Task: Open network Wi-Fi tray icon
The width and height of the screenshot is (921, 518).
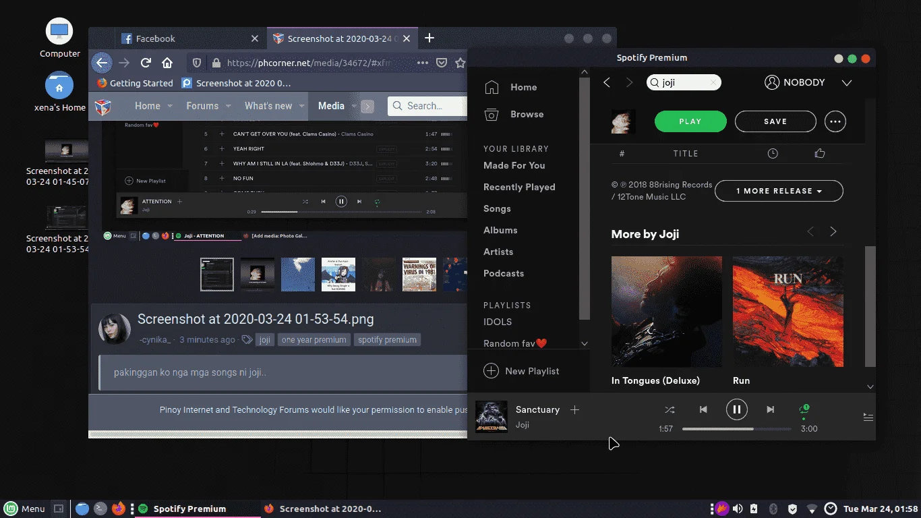Action: coord(812,509)
